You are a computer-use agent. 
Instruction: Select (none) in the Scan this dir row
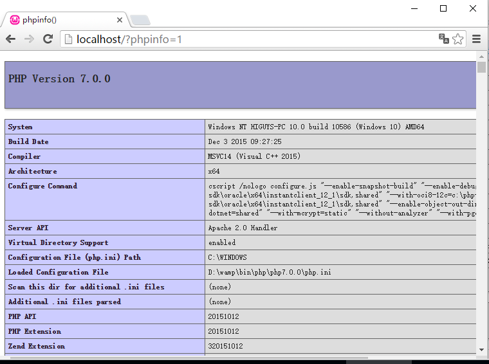(x=220, y=287)
